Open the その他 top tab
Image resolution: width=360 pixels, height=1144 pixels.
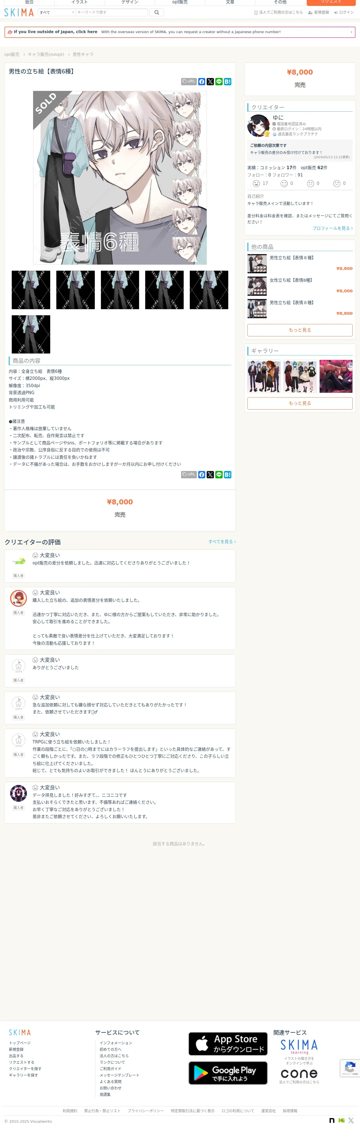(x=280, y=2)
